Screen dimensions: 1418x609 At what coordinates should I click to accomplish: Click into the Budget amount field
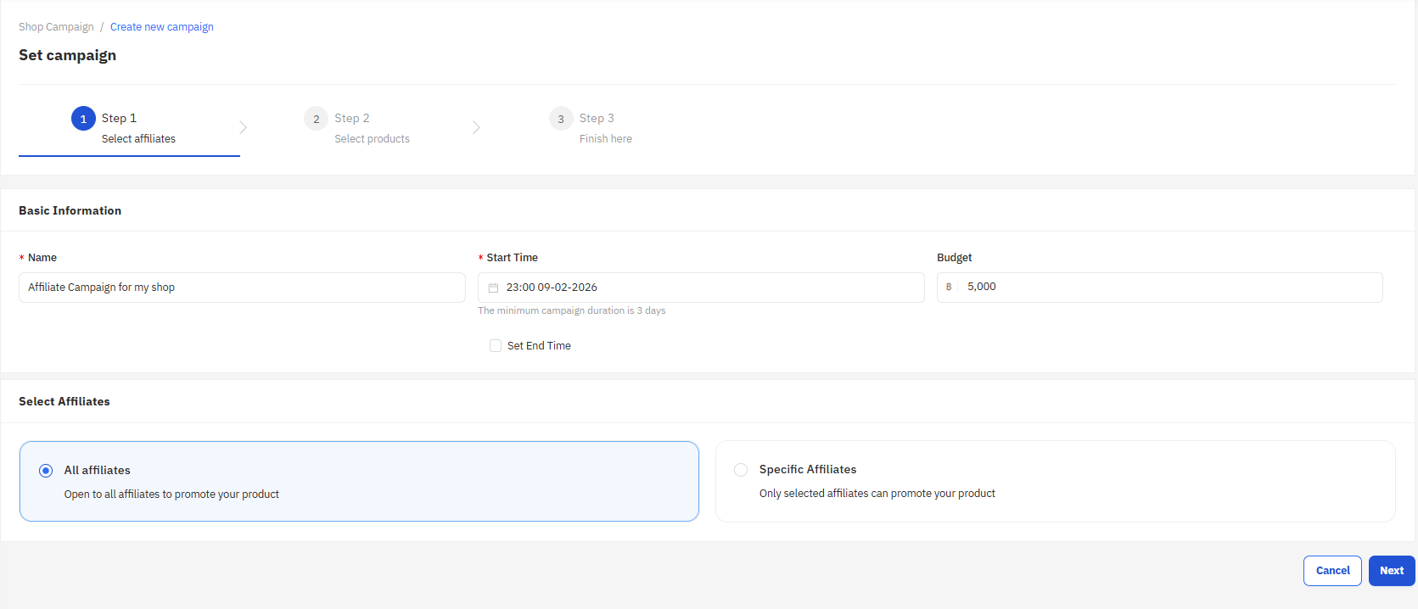click(x=1169, y=288)
